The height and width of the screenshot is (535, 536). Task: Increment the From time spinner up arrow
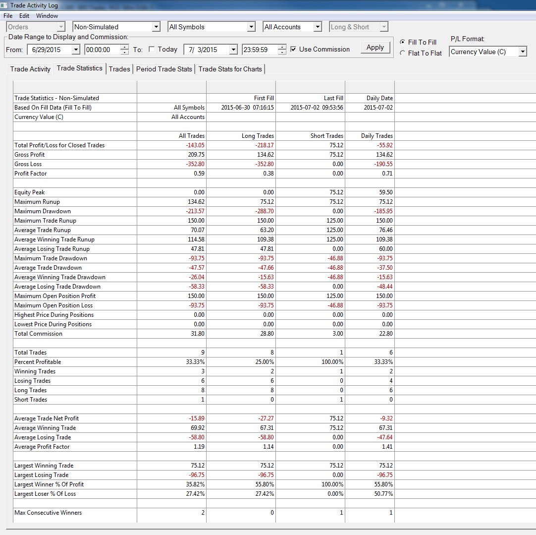click(125, 47)
